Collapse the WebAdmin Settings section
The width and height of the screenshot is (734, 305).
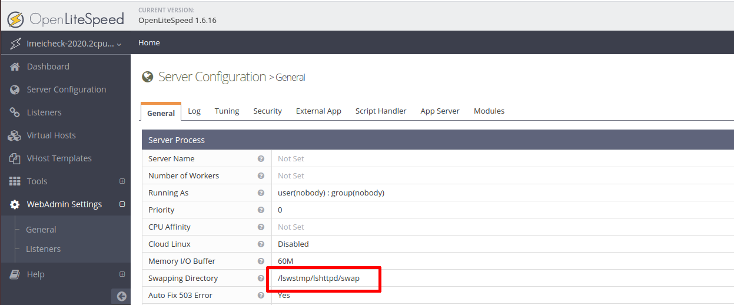(122, 204)
